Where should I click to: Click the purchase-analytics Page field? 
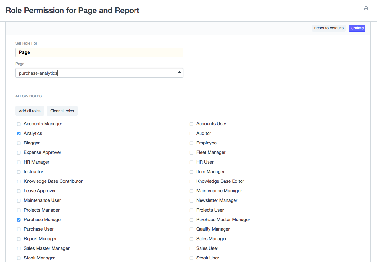(96, 73)
